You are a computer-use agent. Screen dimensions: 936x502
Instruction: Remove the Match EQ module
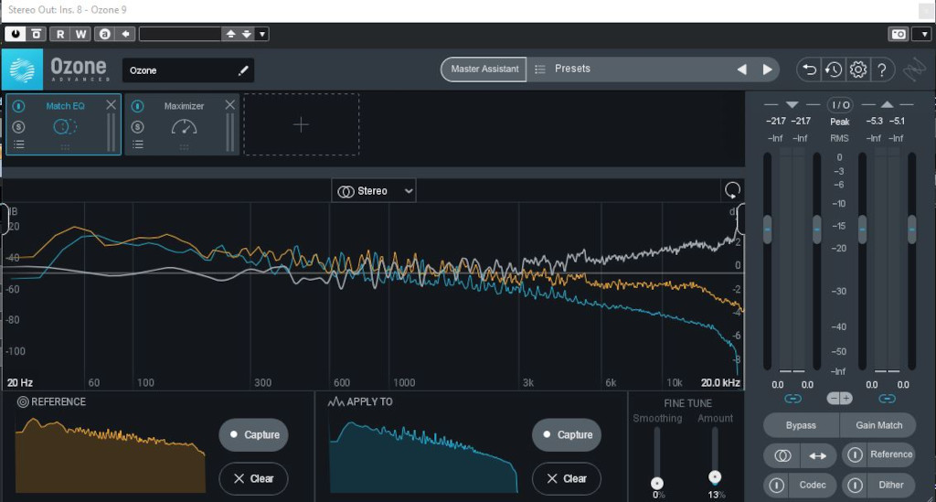(x=111, y=105)
